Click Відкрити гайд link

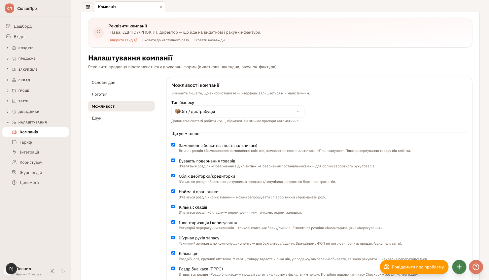point(123,40)
